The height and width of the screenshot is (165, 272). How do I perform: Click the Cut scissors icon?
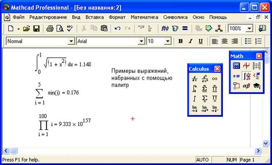coord(84,28)
